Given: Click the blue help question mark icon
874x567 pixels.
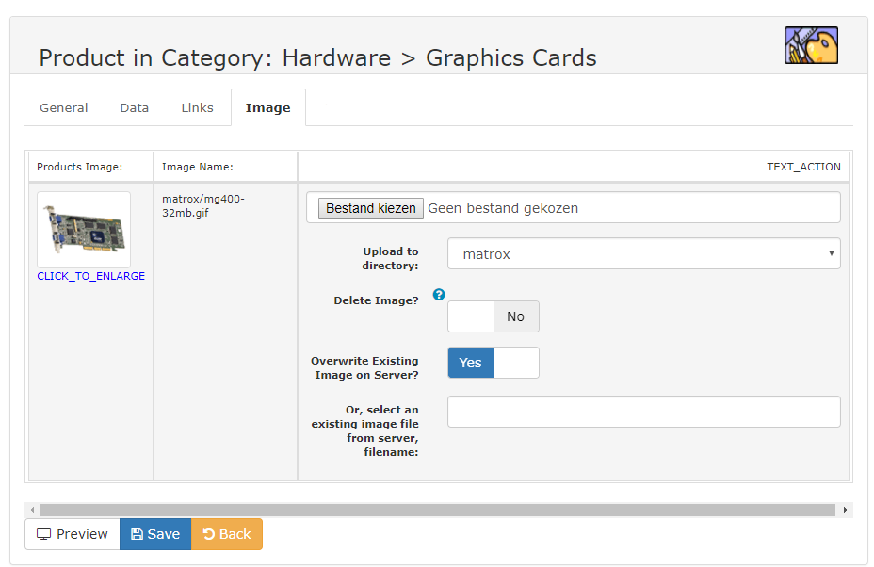Looking at the screenshot, I should tap(438, 295).
